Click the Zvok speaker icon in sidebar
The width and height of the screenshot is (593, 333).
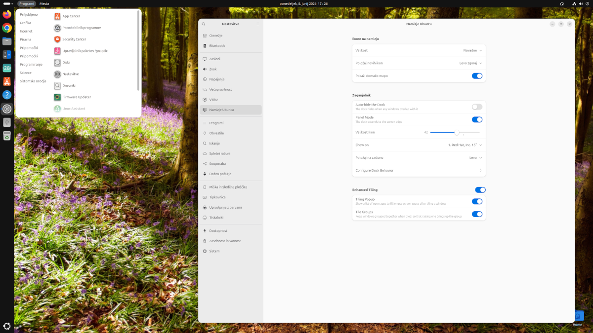point(205,69)
